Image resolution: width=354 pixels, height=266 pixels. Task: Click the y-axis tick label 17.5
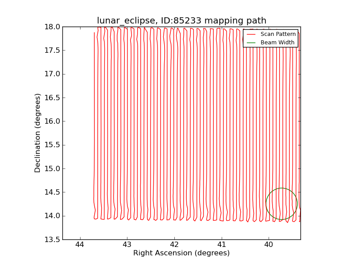(52, 51)
